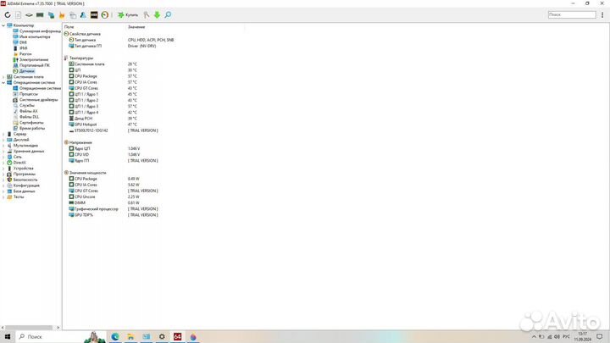Focus the Поиск search field in toolbar
This screenshot has height=343, width=610.
[572, 14]
